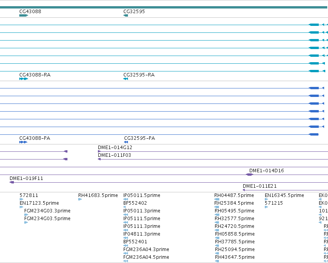The width and height of the screenshot is (328, 263).
Task: Click the CG43088-RA transcript label
Action: (35, 75)
